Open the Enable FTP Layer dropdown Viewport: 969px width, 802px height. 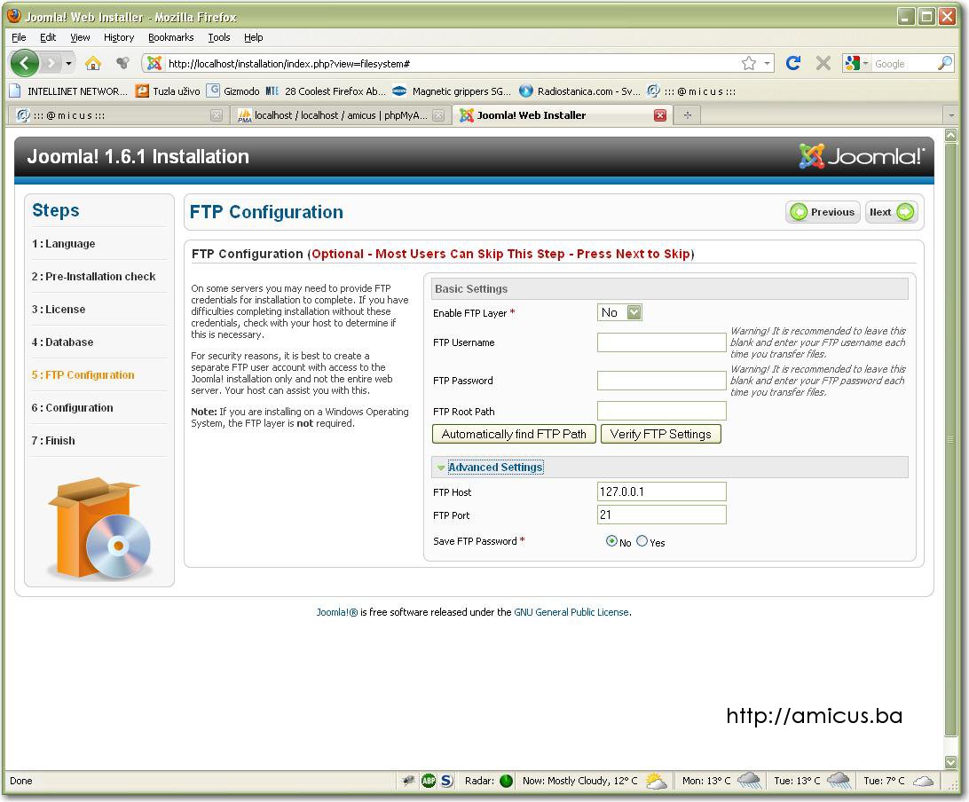(619, 312)
